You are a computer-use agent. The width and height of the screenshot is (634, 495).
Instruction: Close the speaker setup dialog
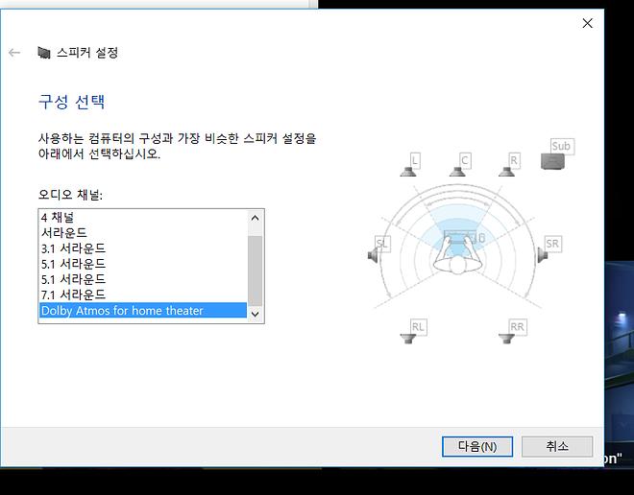point(588,23)
